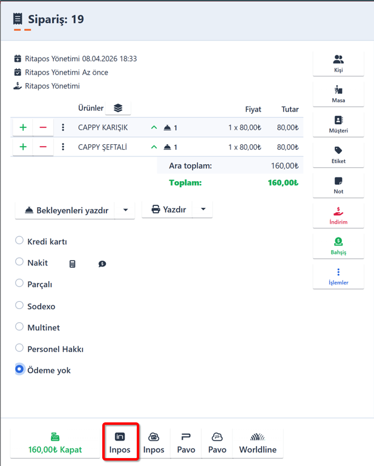Select Nakit payment option
Screen dimensions: 374x466
[x=19, y=262]
